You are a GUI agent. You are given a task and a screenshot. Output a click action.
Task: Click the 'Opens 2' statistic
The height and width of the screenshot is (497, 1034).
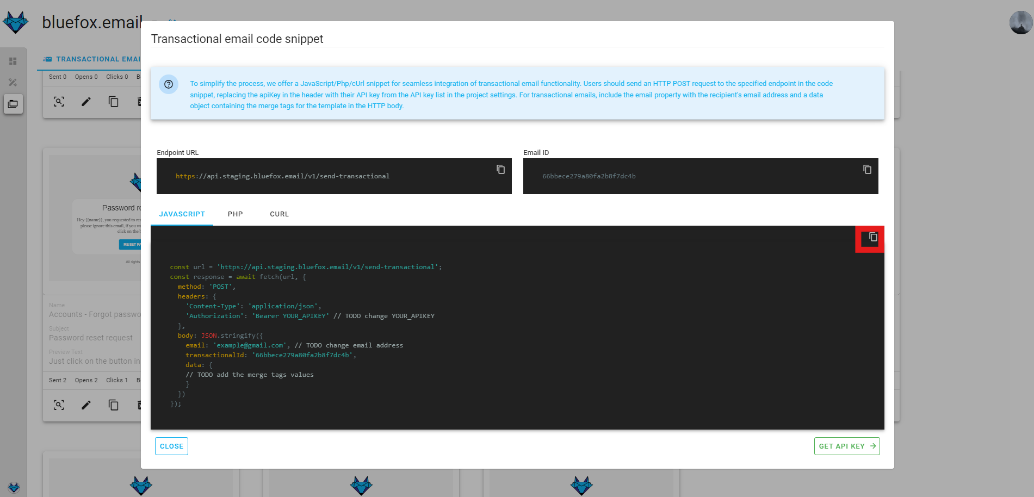[x=86, y=380]
